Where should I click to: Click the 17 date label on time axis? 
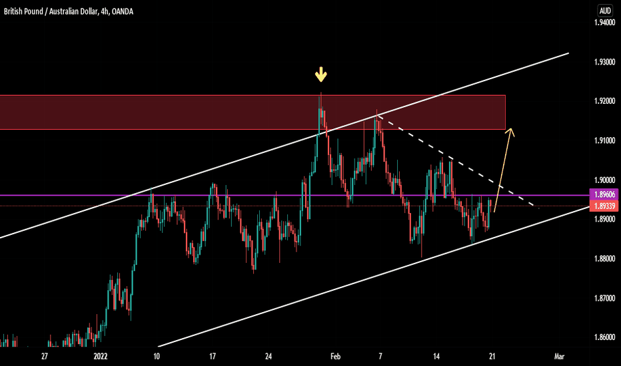point(213,357)
